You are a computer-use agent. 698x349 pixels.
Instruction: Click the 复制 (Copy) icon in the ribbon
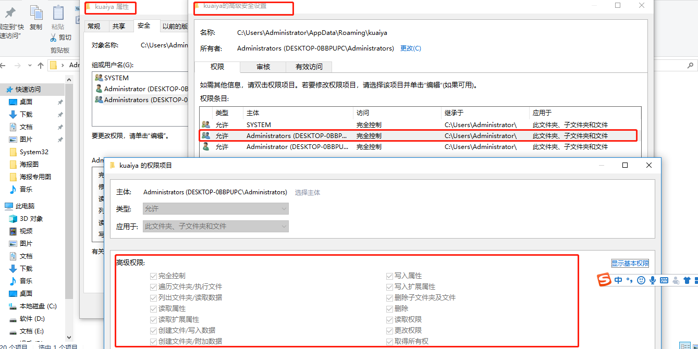[35, 13]
